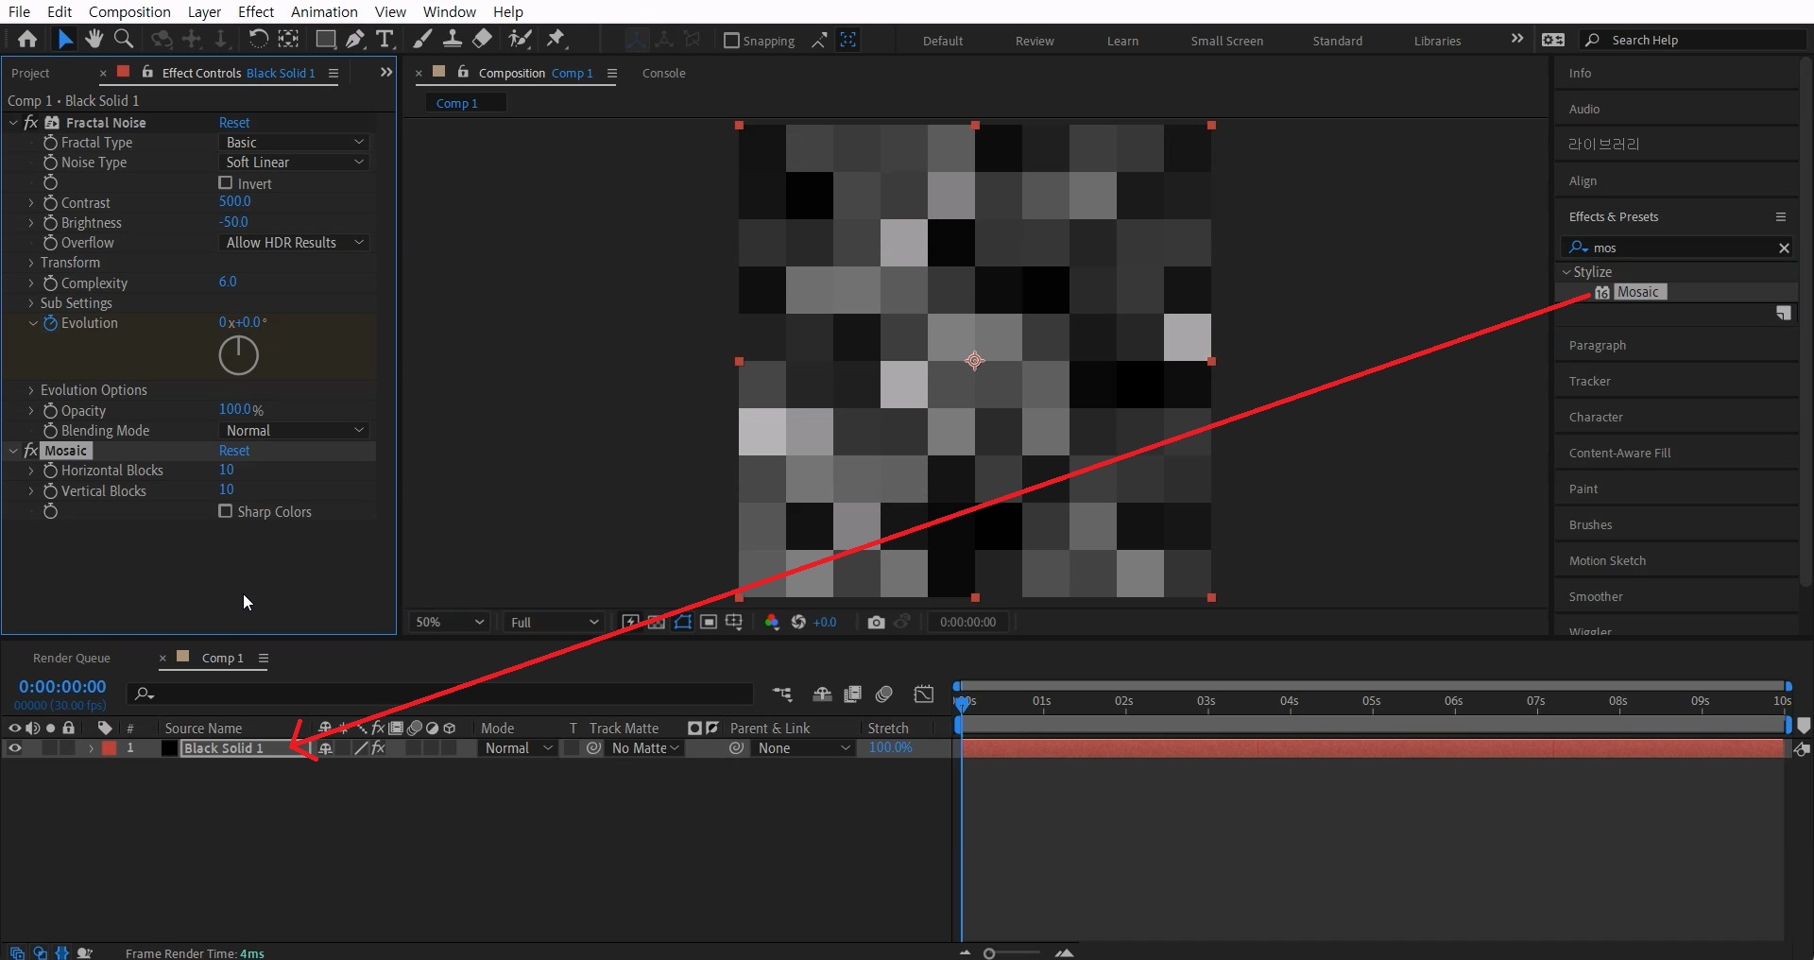Select the Selection (arrow) tool
Viewport: 1814px width, 960px height.
64,39
